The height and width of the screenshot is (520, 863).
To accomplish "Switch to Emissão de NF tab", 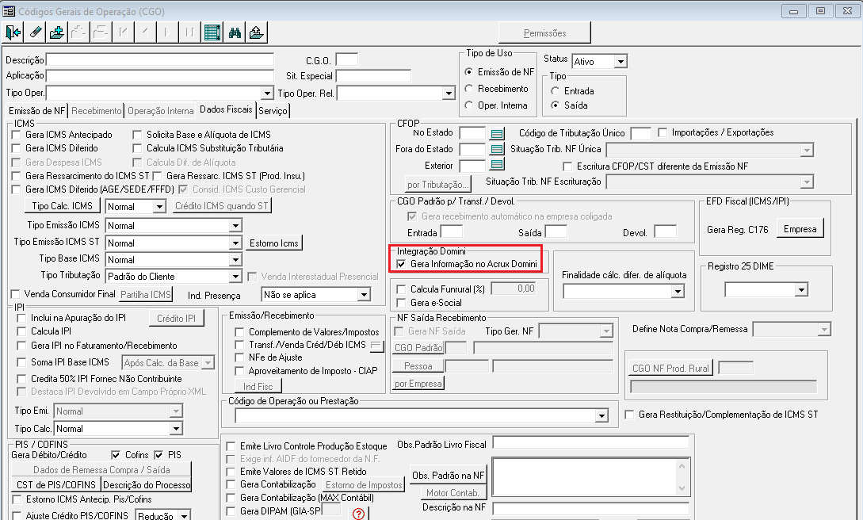I will [37, 111].
